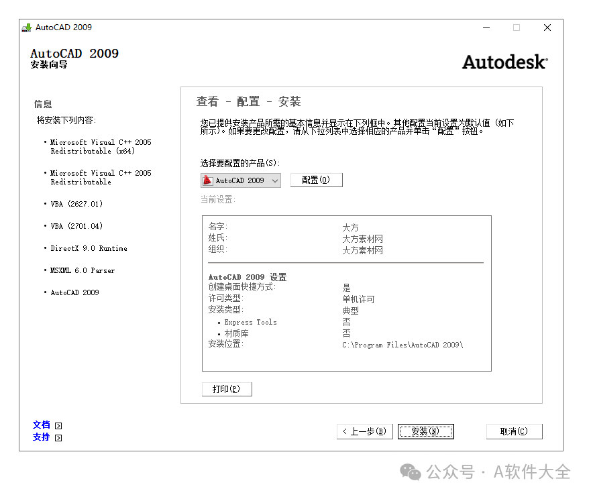Click the Autodesk logo
Image resolution: width=589 pixels, height=495 pixels.
point(505,62)
